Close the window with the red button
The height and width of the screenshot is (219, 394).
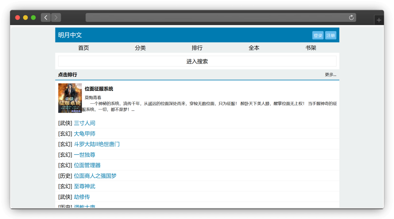coord(18,18)
